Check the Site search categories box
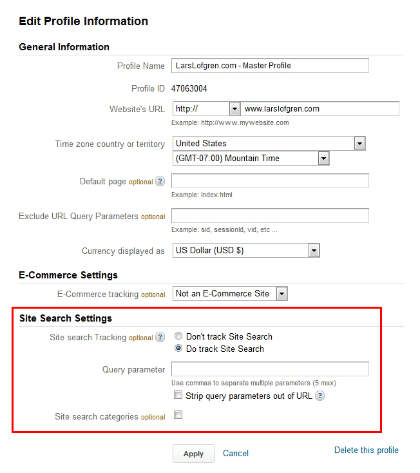This screenshot has width=420, height=473. click(178, 415)
